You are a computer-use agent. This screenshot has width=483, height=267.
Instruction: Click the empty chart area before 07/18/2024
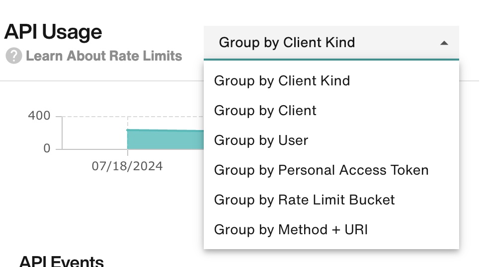[x=94, y=133]
